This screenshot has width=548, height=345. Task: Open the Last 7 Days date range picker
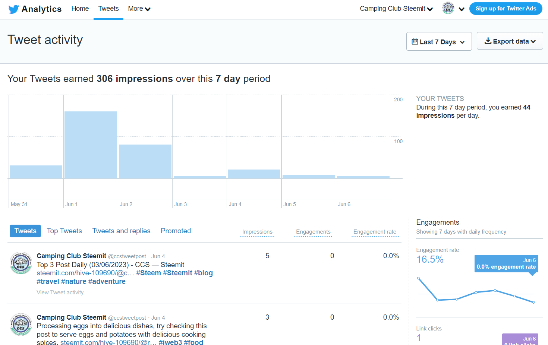click(439, 41)
